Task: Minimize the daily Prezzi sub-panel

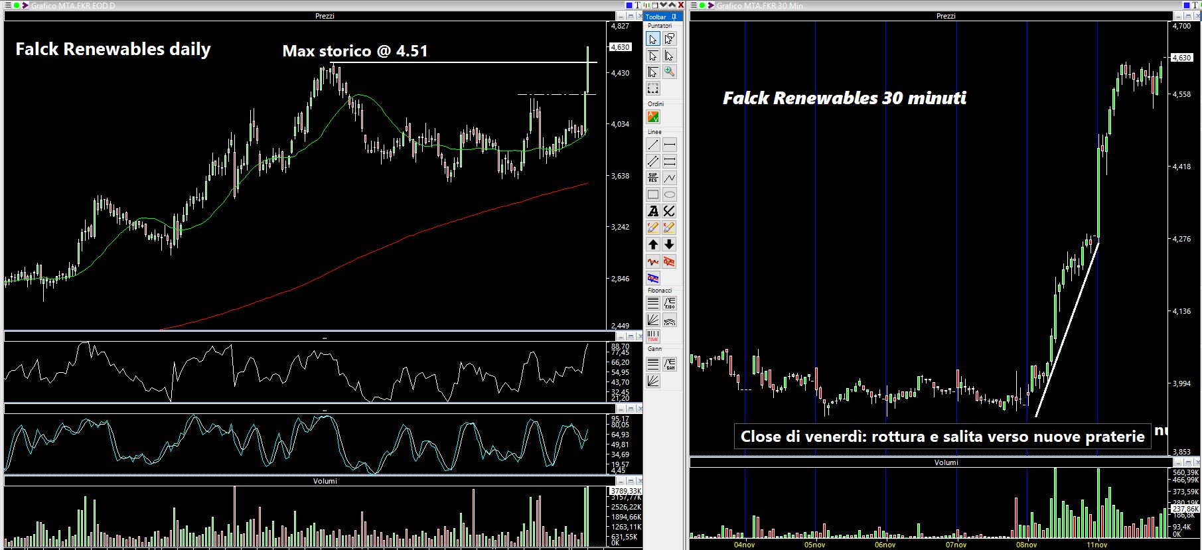Action: [x=621, y=16]
